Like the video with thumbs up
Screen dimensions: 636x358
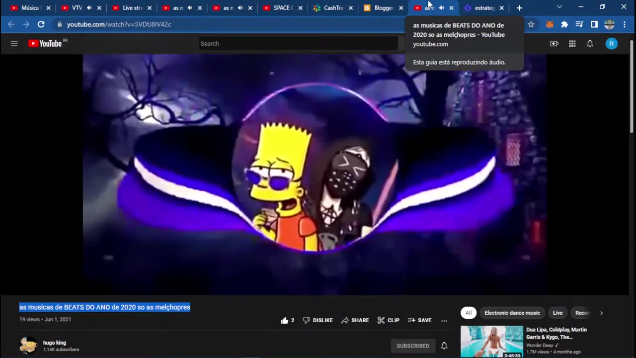(287, 320)
